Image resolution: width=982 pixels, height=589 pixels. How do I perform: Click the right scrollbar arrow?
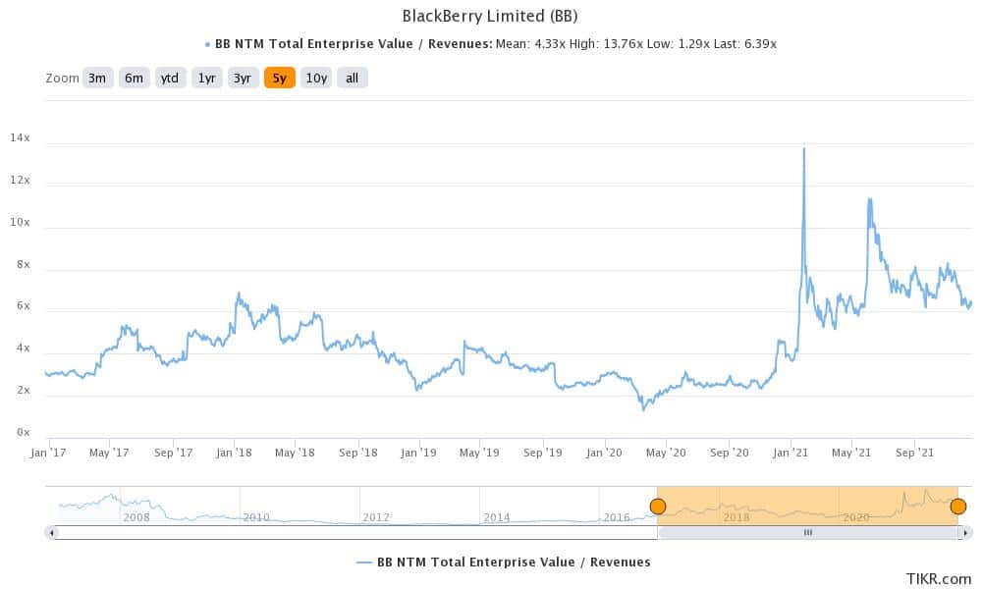coord(967,533)
